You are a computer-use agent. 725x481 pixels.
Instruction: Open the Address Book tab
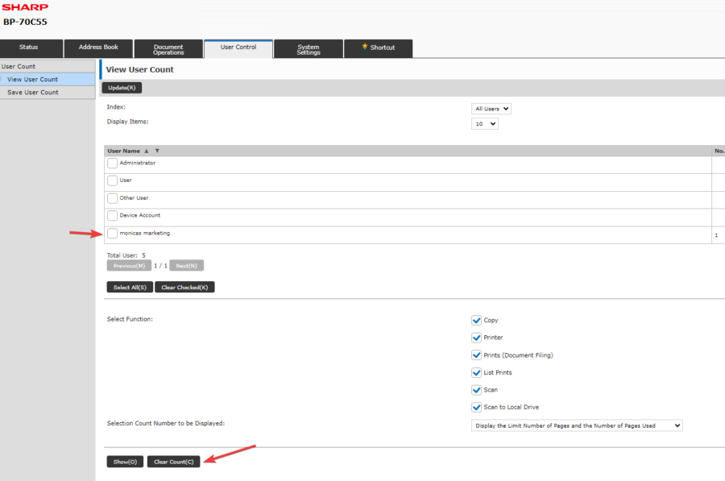[97, 48]
